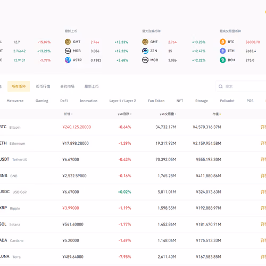
Task: Click the green BCH coin icon
Action: click(x=222, y=60)
